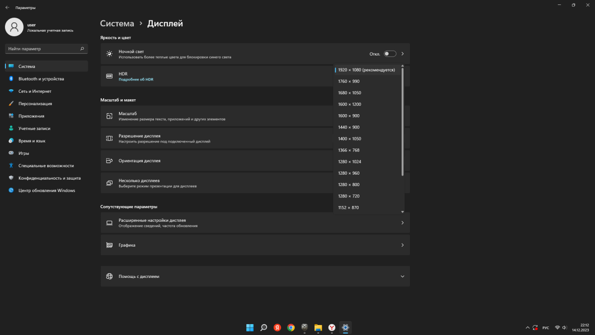Open Специальные возможности settings
Screen dimensions: 595x335
pos(46,166)
